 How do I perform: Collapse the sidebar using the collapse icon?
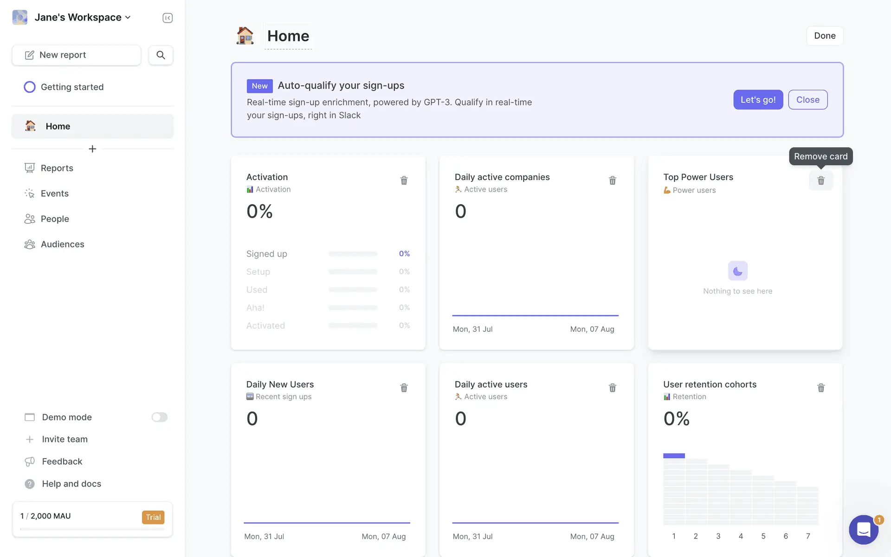point(168,18)
